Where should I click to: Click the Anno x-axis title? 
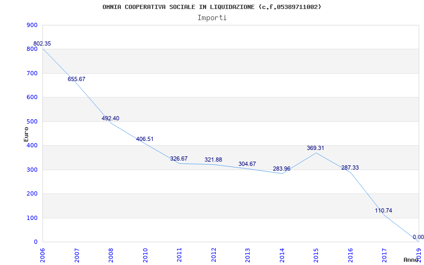pyautogui.click(x=411, y=260)
